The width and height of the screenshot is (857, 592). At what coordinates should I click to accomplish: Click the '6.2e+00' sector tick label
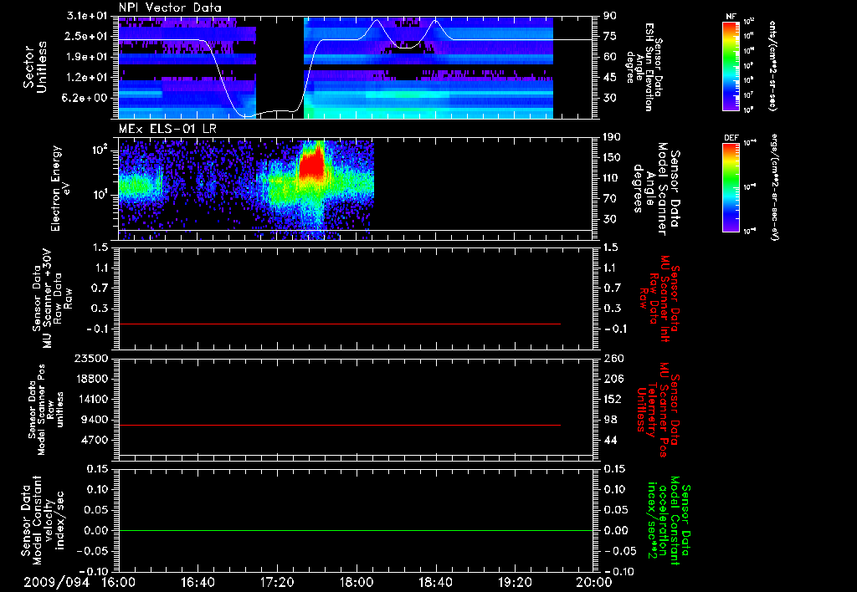click(86, 98)
